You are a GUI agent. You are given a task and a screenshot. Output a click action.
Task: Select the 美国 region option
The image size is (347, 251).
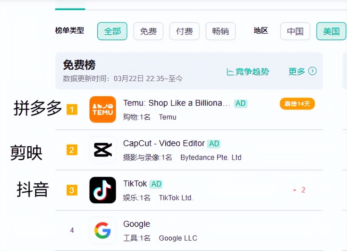point(331,31)
